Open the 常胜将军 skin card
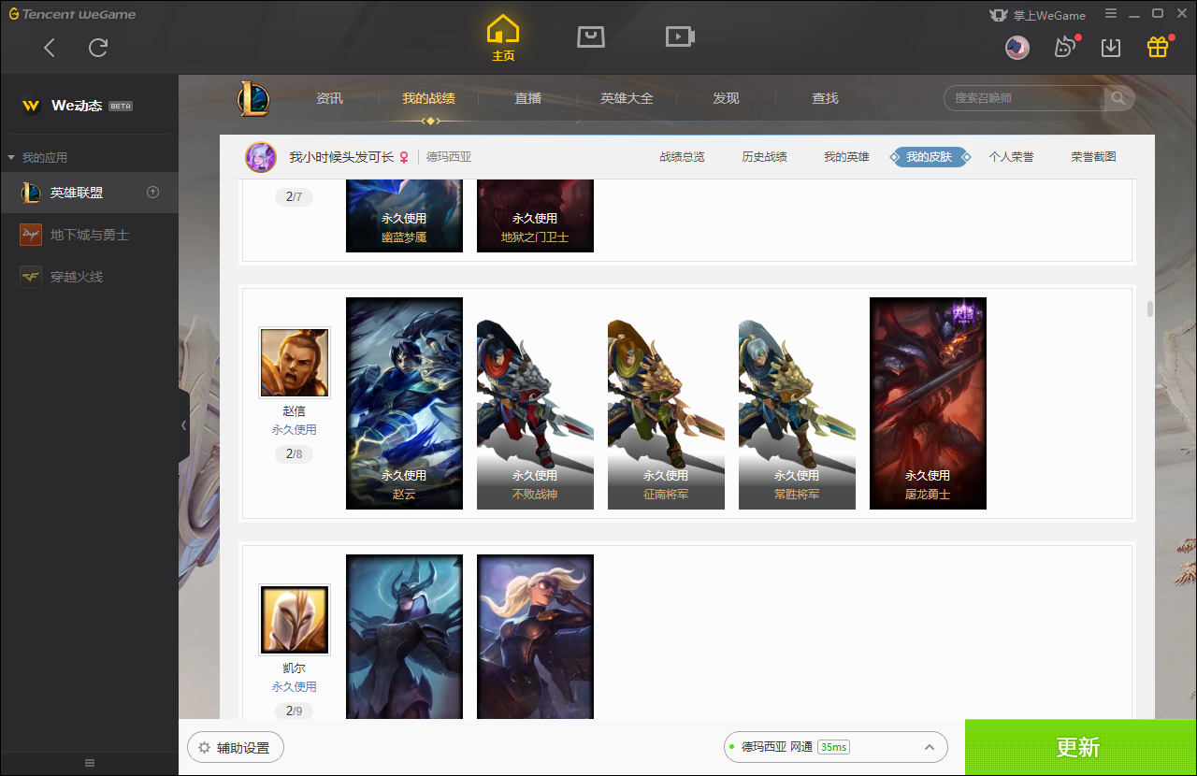Screen dimensions: 1197x776 [797, 403]
